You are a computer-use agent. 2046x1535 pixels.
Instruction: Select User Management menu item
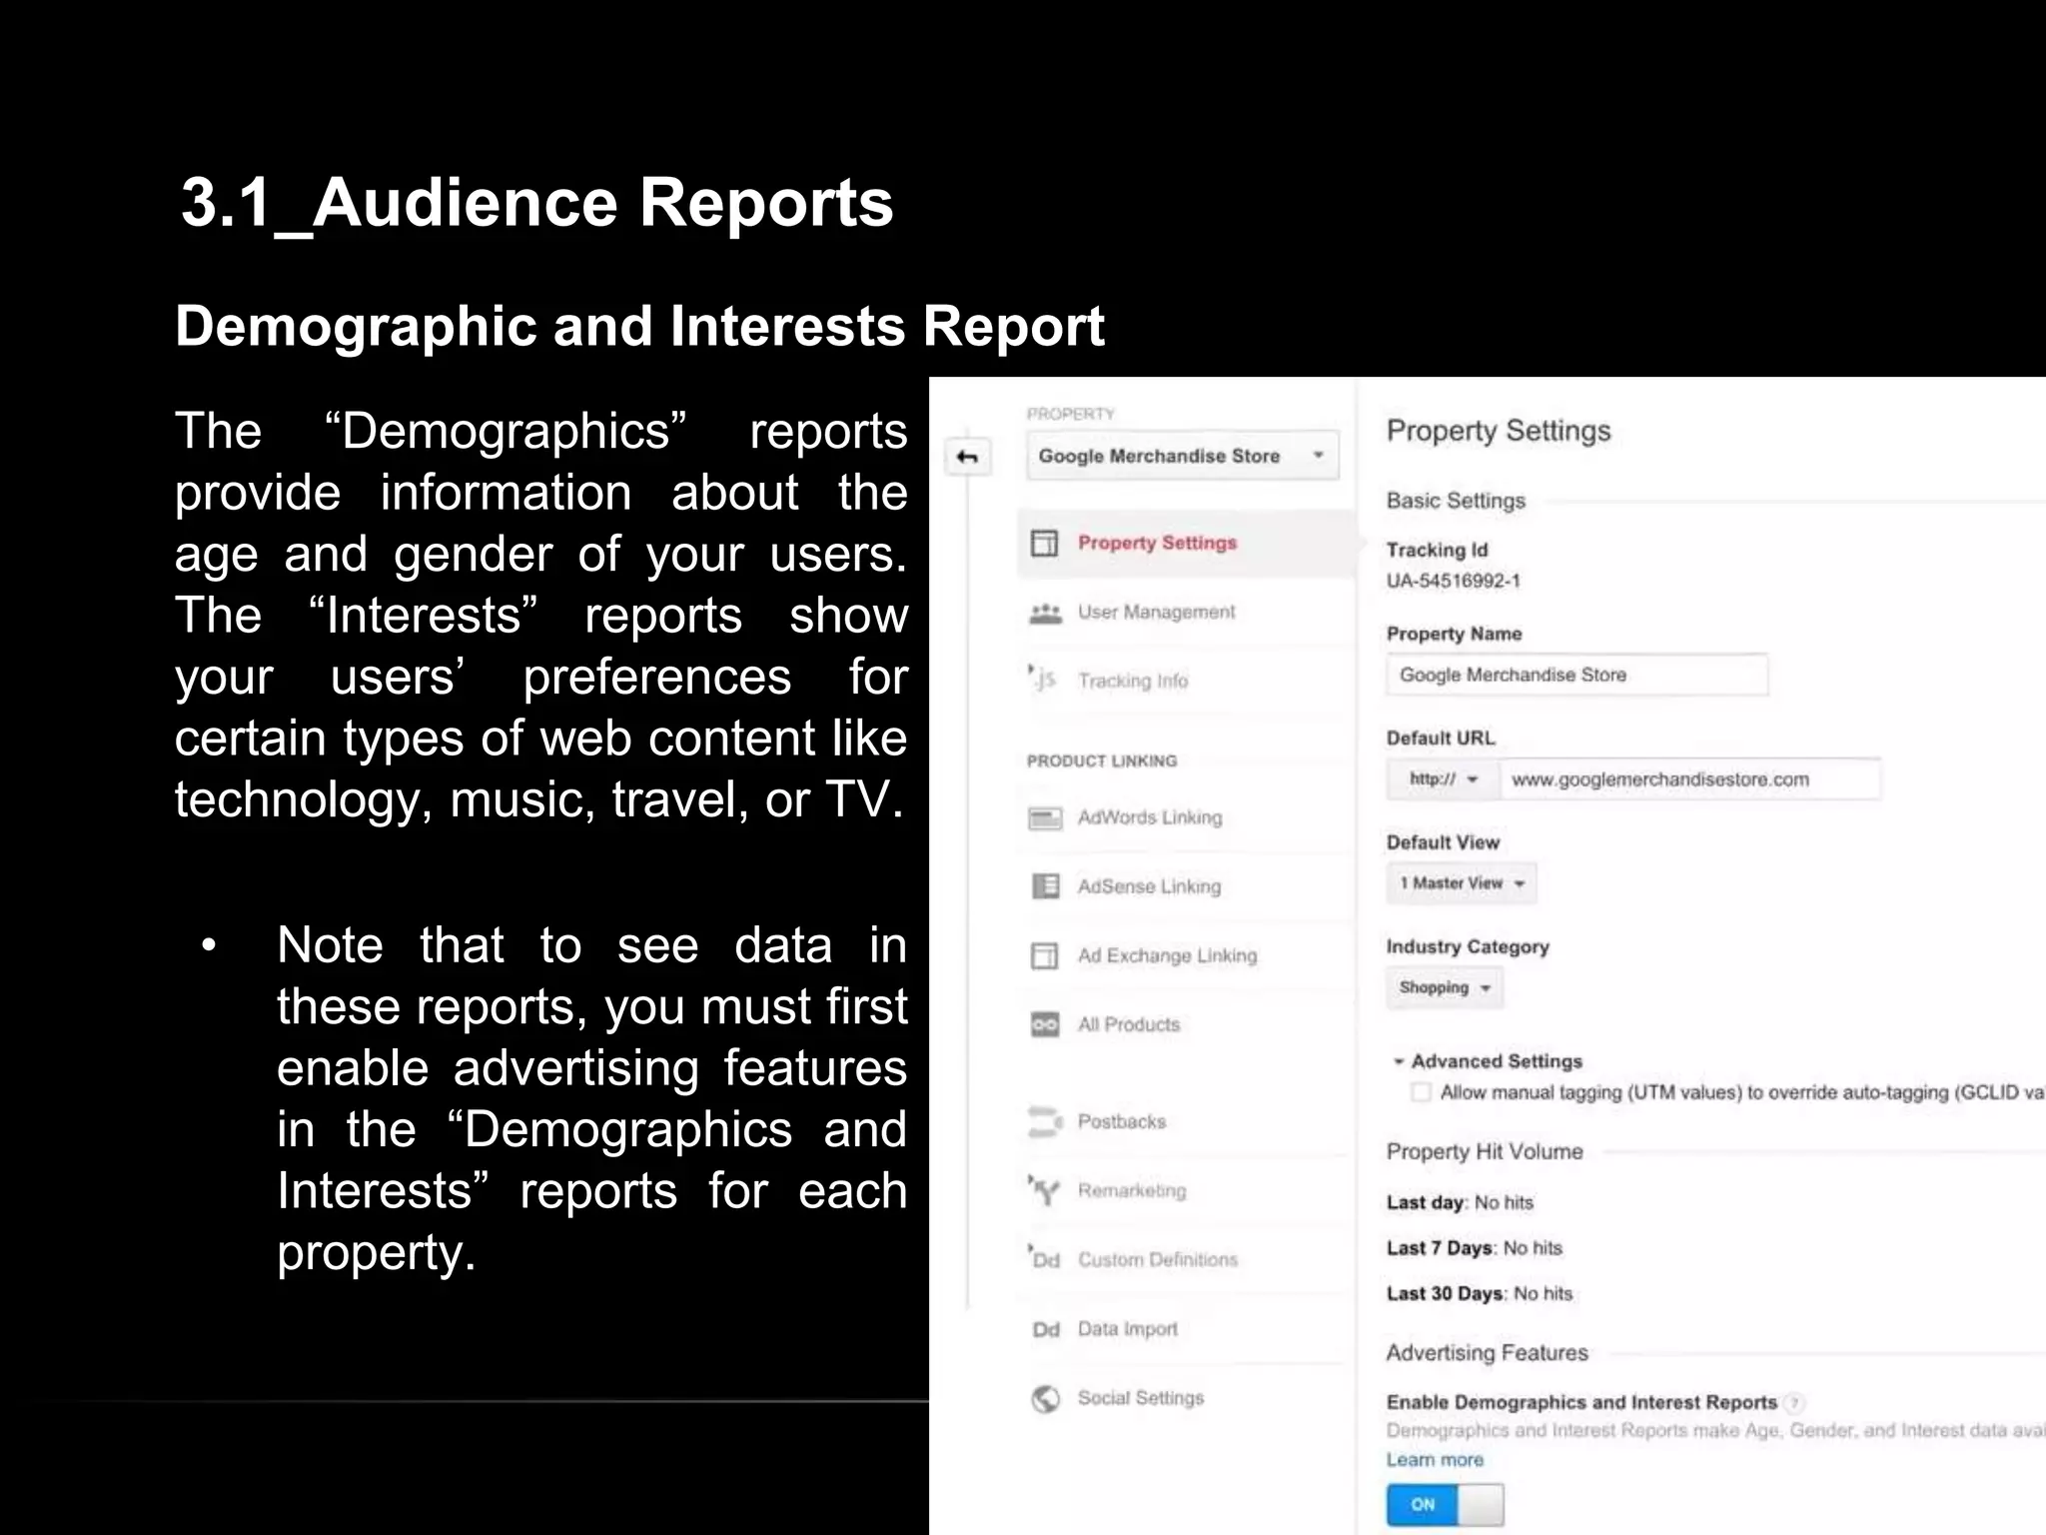[x=1185, y=612]
